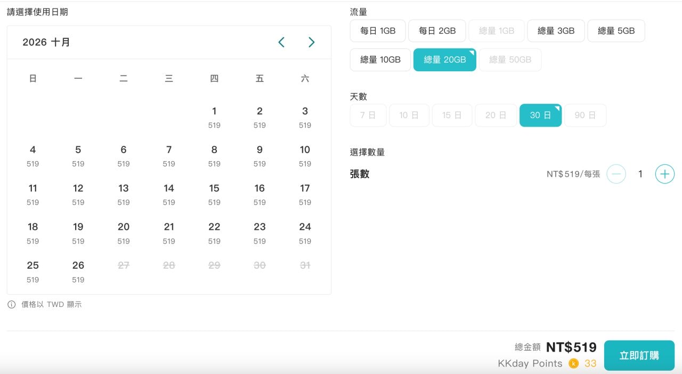Screen dimensions: 682x374
Task: Set usage date to October 23
Action: (x=259, y=233)
